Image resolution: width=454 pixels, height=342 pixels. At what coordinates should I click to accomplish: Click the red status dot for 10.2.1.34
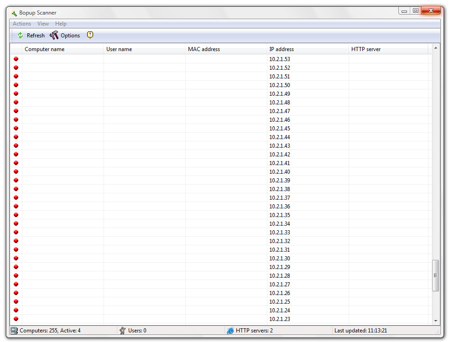coord(16,223)
